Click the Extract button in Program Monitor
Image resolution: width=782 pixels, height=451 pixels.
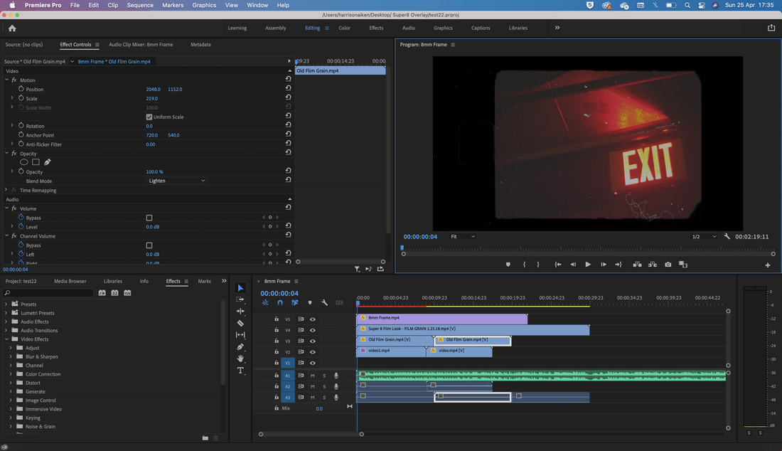point(653,265)
